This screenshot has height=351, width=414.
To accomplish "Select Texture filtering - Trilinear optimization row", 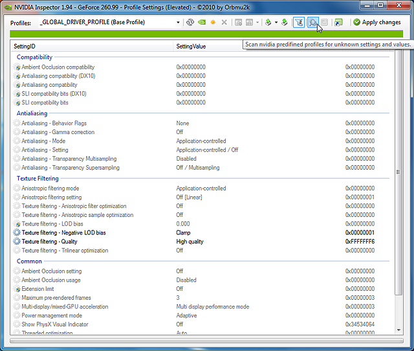I will pos(201,251).
